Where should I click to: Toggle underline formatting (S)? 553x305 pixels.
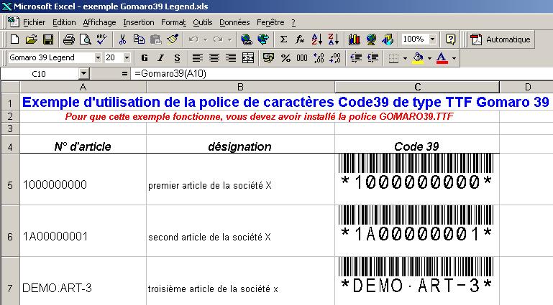click(x=178, y=57)
